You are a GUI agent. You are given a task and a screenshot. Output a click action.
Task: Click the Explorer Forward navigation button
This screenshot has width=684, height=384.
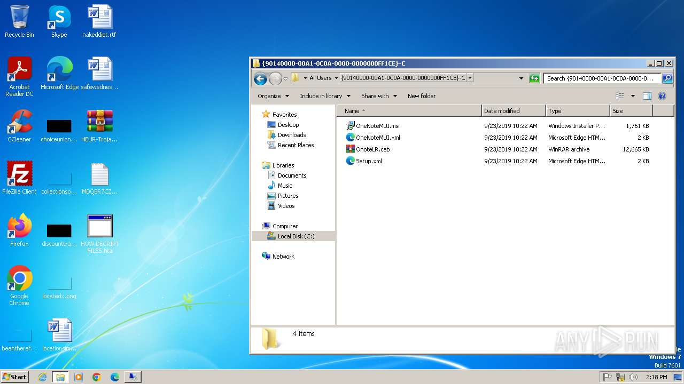click(275, 78)
